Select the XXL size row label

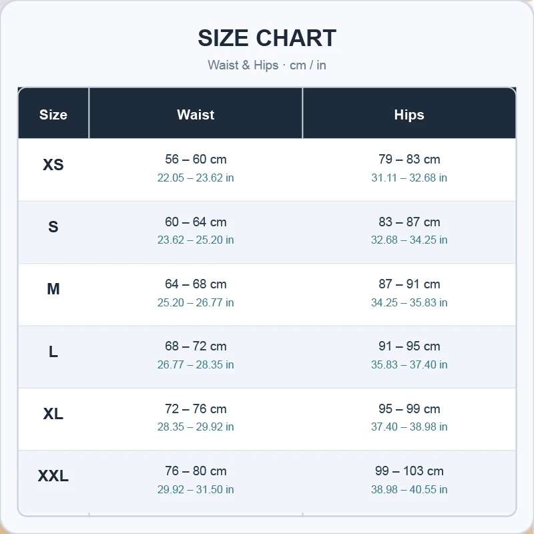53,476
